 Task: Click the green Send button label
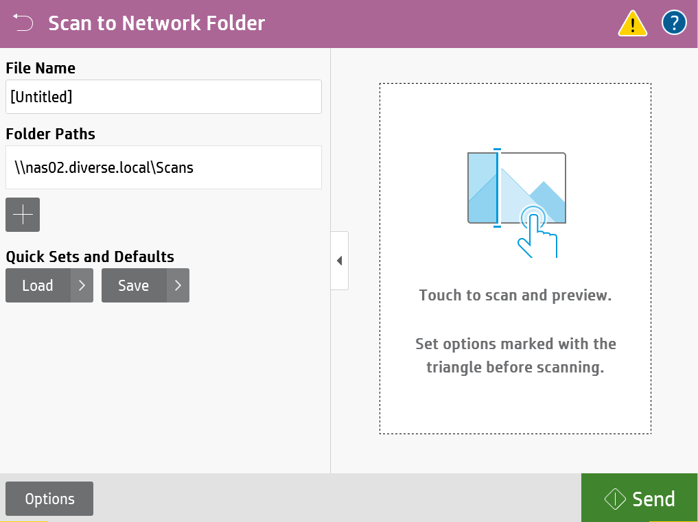[x=653, y=499]
